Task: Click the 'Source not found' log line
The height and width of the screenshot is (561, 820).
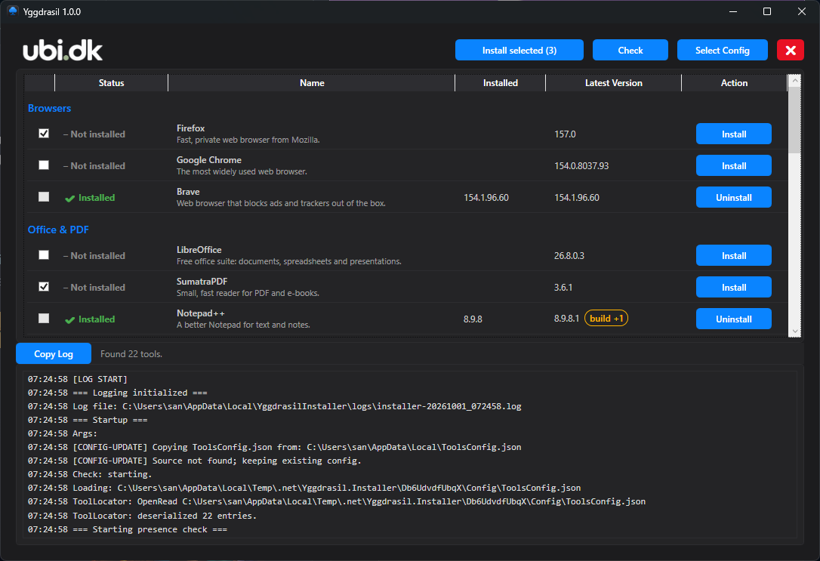Action: point(195,461)
